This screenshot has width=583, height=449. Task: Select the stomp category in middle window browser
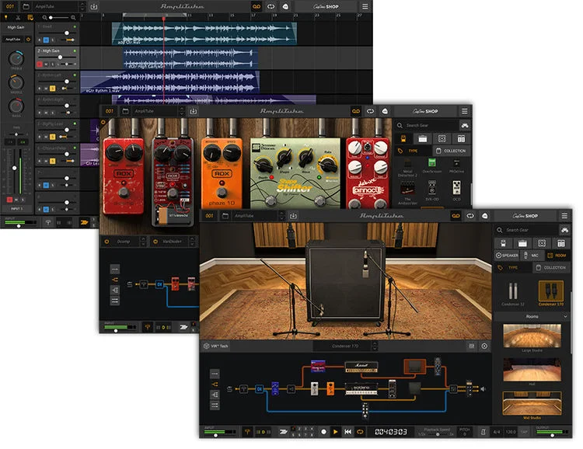pos(403,138)
